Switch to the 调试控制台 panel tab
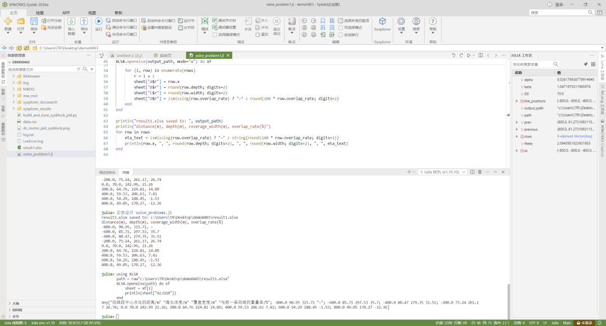 107,173
